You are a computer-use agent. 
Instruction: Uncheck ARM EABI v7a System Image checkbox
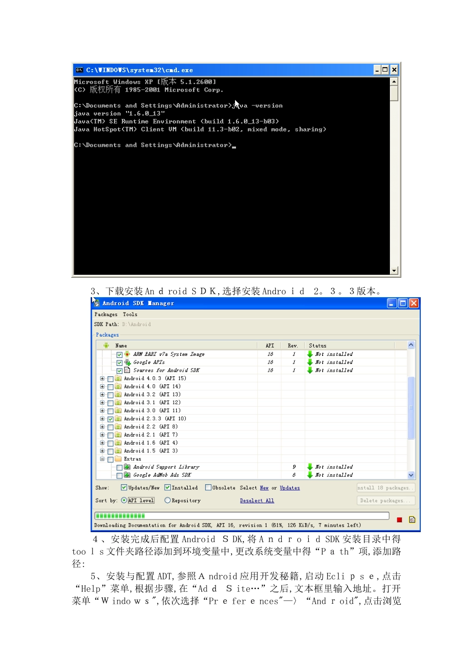(119, 355)
